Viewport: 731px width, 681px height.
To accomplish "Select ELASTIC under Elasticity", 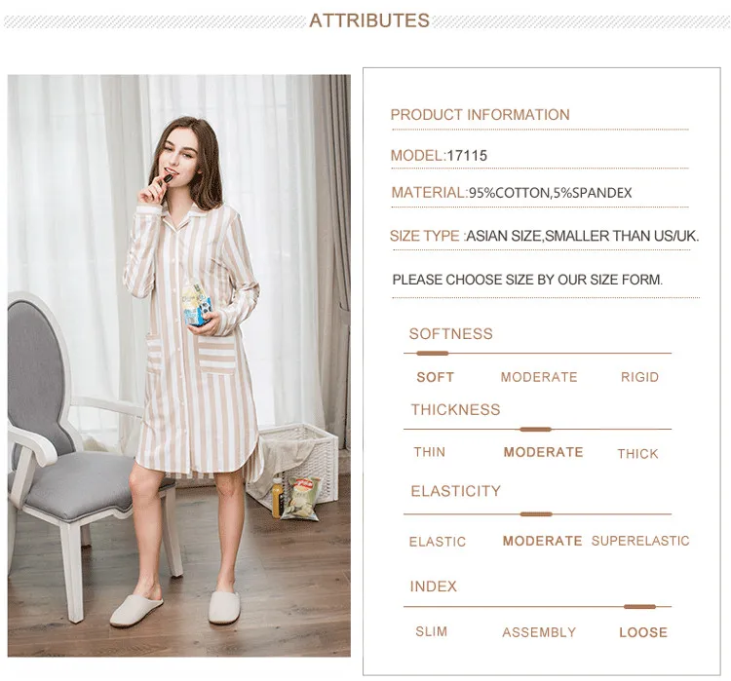I will tap(438, 542).
